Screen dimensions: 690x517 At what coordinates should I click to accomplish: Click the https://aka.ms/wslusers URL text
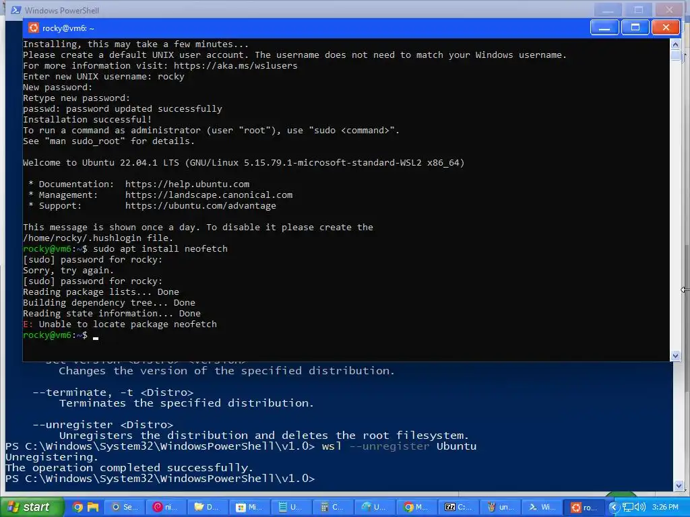pos(235,65)
